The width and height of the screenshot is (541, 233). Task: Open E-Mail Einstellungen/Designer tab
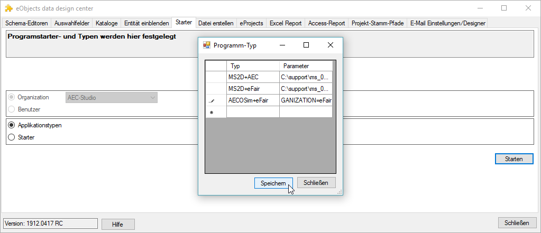[448, 23]
